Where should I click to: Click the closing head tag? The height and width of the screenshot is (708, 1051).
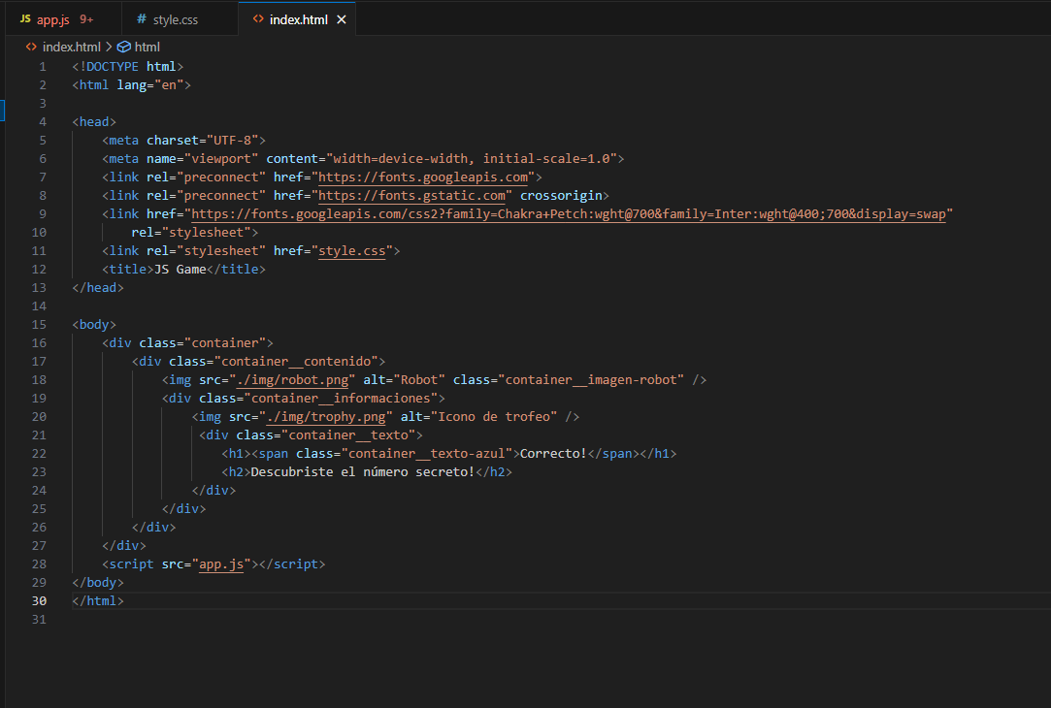click(x=98, y=287)
